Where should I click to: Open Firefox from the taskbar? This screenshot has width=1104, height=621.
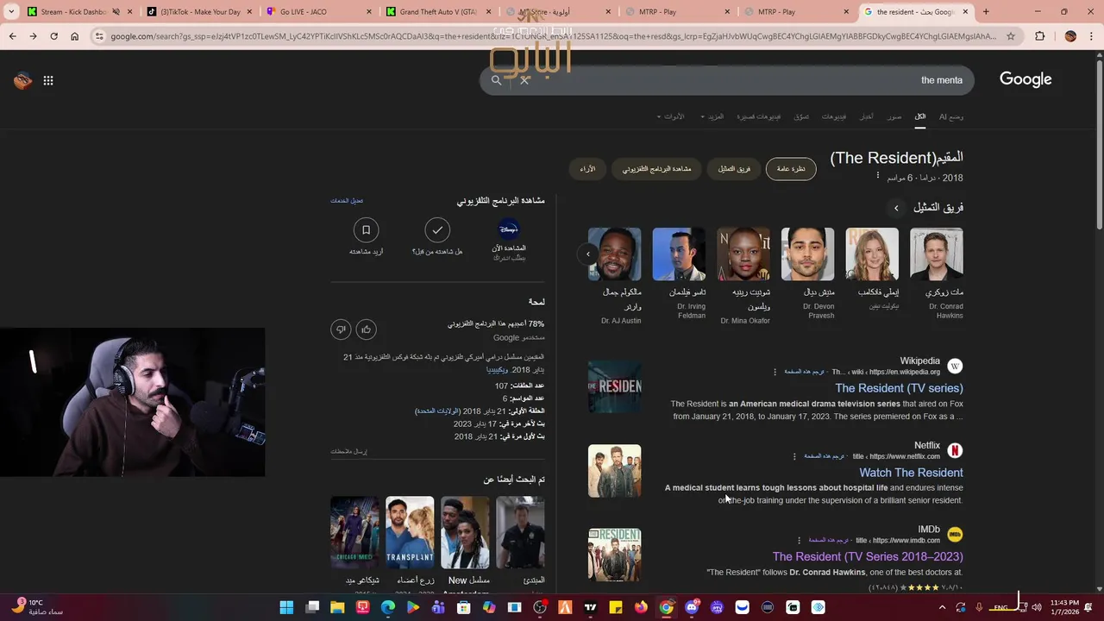(640, 607)
